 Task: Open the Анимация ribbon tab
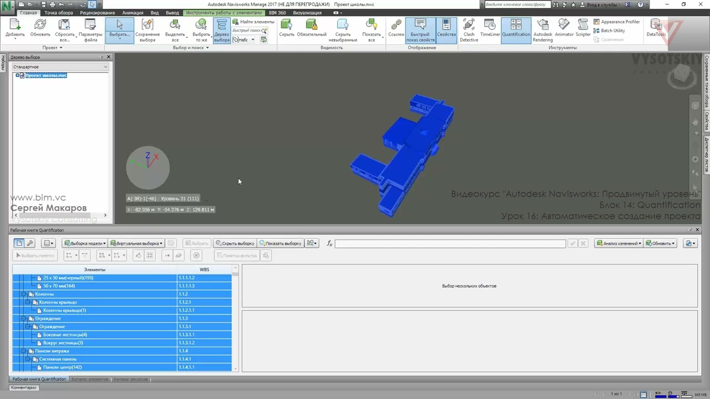[x=133, y=13]
